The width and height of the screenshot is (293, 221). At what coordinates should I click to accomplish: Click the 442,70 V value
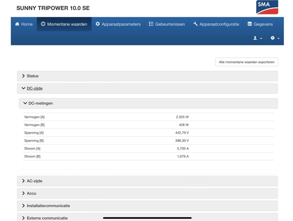click(182, 133)
